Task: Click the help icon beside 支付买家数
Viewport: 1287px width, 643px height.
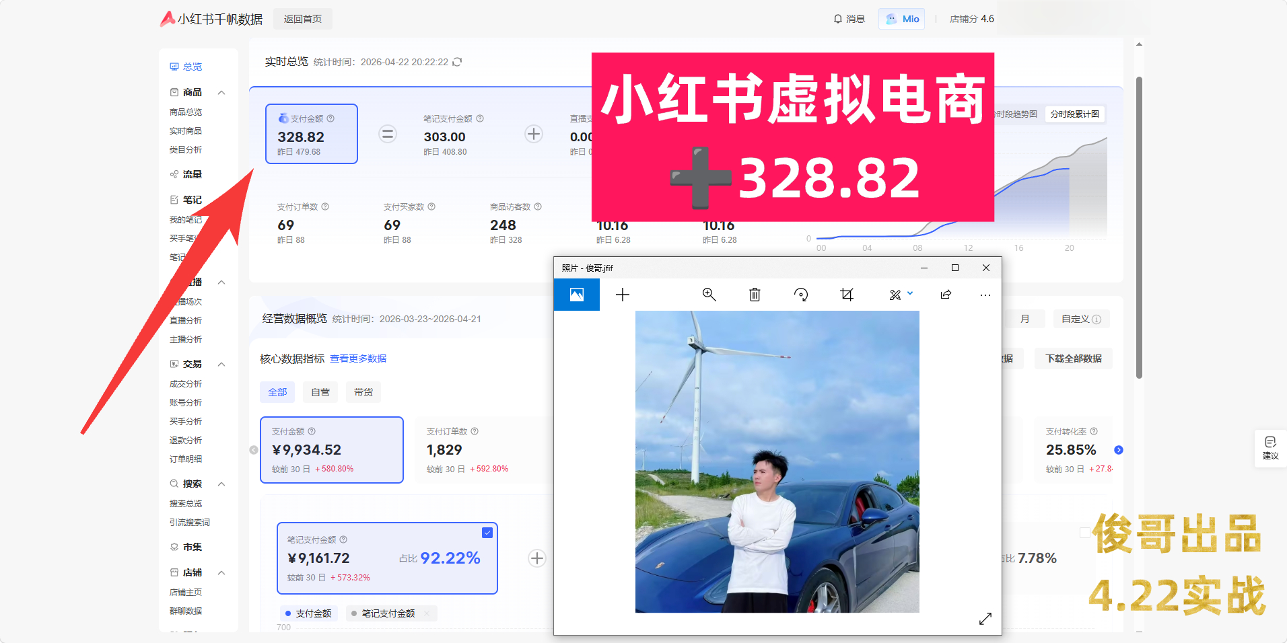Action: click(x=431, y=206)
